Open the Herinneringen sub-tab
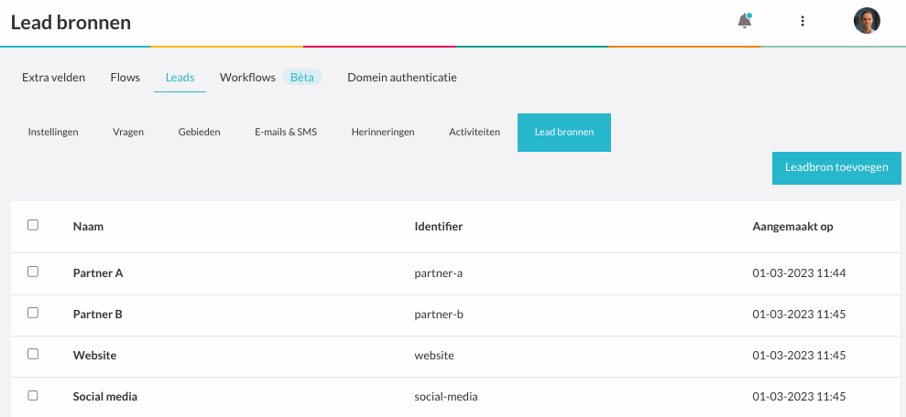Screen dimensions: 906x417 pos(383,132)
